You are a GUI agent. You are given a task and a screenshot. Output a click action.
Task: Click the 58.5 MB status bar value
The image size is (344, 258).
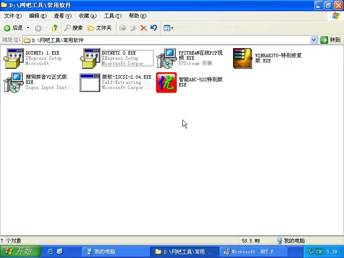pyautogui.click(x=251, y=241)
